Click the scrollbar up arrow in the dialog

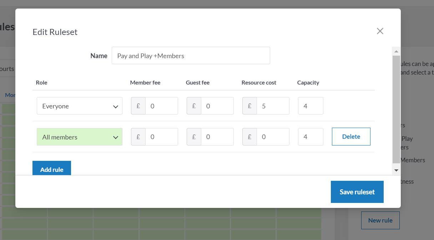(x=396, y=51)
